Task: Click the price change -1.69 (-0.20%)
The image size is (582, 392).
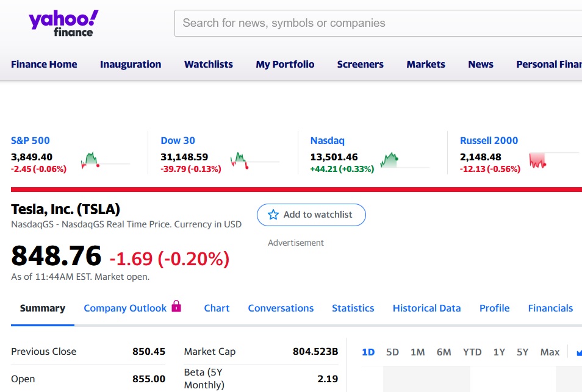Action: 170,259
